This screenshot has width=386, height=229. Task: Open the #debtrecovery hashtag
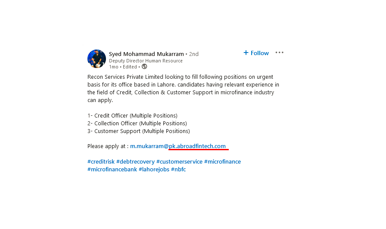(x=135, y=161)
